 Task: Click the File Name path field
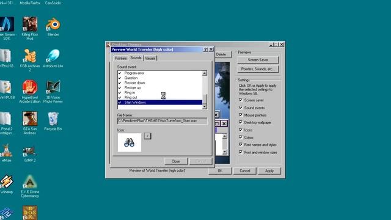pyautogui.click(x=162, y=121)
